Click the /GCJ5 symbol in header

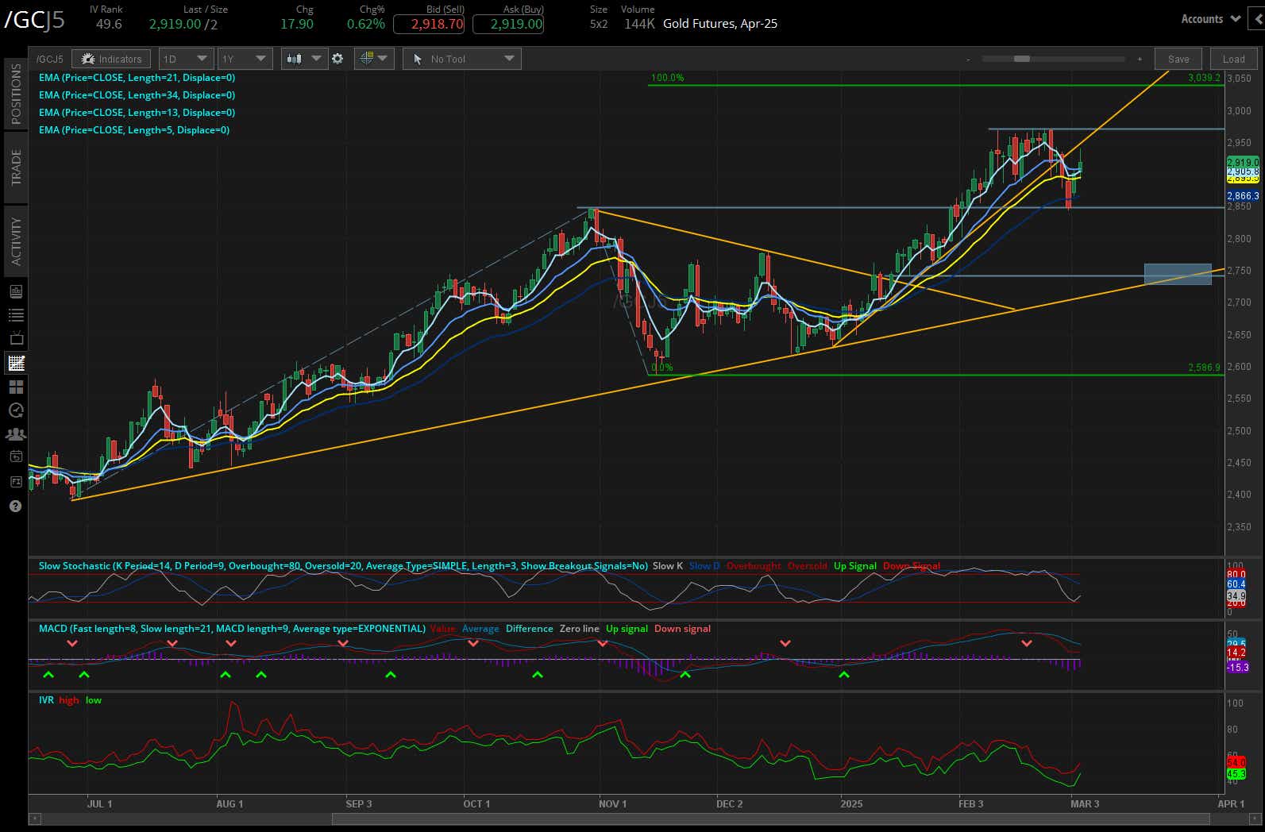[34, 21]
